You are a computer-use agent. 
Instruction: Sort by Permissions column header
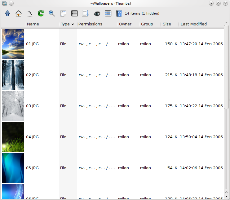pos(90,24)
